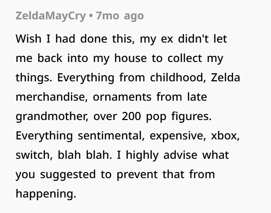The height and width of the screenshot is (213, 271).
Task: Click the dot separator after the username
Action: (91, 16)
